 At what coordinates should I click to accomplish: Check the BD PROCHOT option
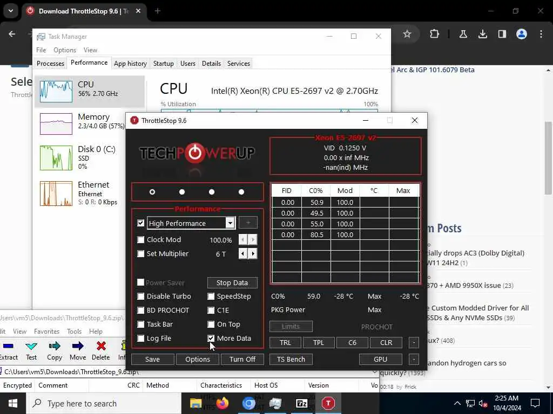click(141, 310)
